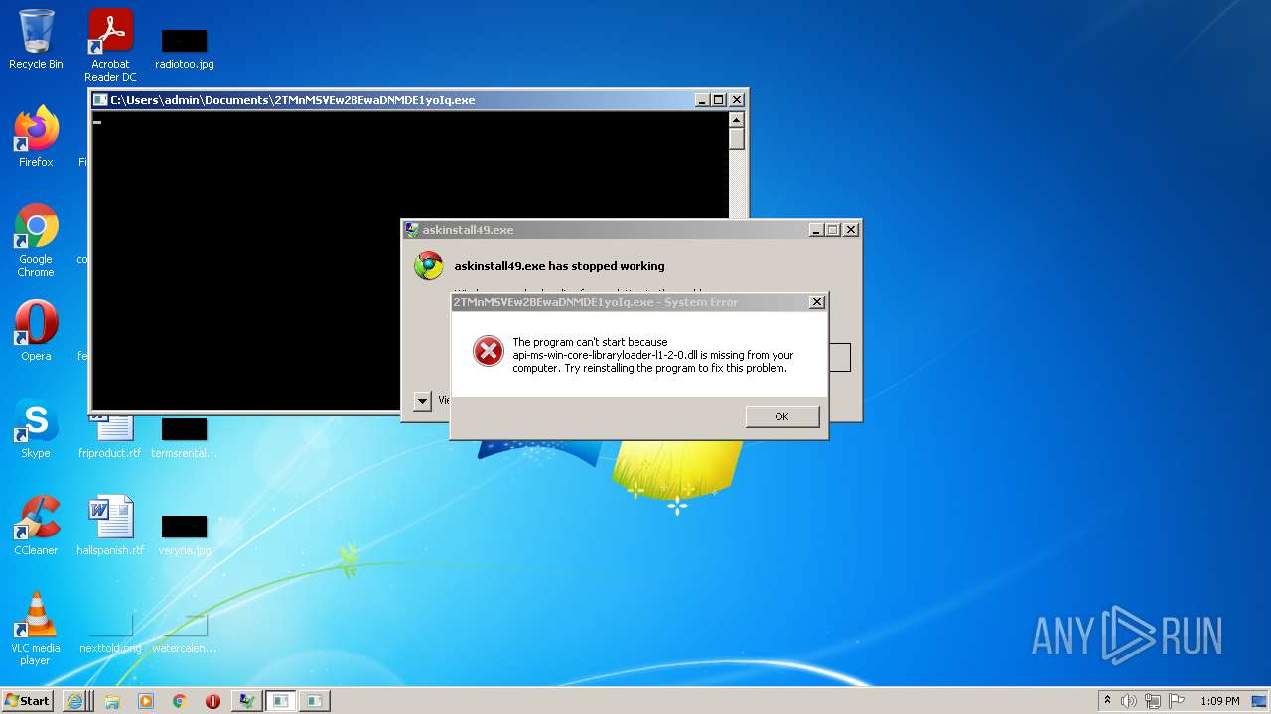
Task: Launch VLC media player desktop shortcut
Action: point(36,629)
